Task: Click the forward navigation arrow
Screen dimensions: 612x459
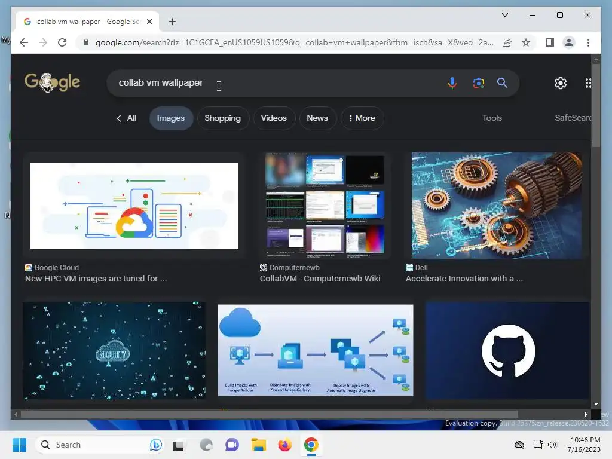Action: pyautogui.click(x=43, y=42)
